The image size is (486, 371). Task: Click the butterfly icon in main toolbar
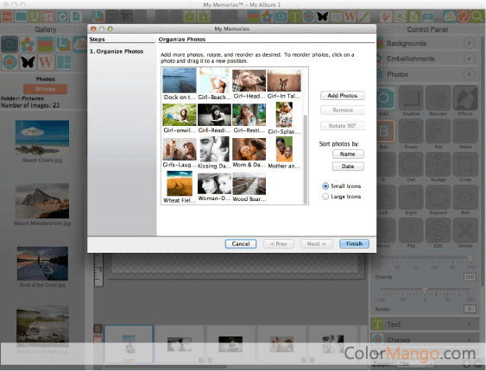tap(322, 16)
